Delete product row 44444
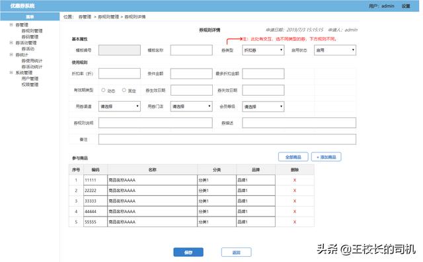The image size is (423, 262). click(x=295, y=211)
